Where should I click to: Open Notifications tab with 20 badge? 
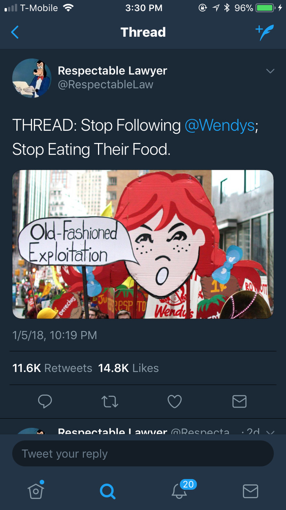179,491
